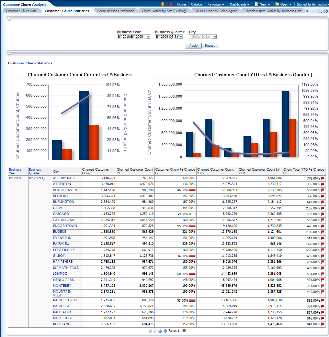The image size is (329, 337).
Task: Open the dashboard Help icon
Action: point(326,11)
